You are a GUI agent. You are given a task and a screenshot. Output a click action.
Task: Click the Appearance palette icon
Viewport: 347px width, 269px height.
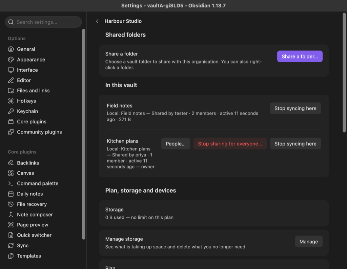[x=11, y=59]
